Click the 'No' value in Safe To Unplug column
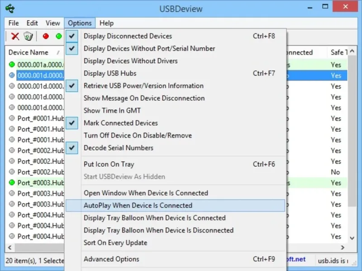 click(x=335, y=172)
